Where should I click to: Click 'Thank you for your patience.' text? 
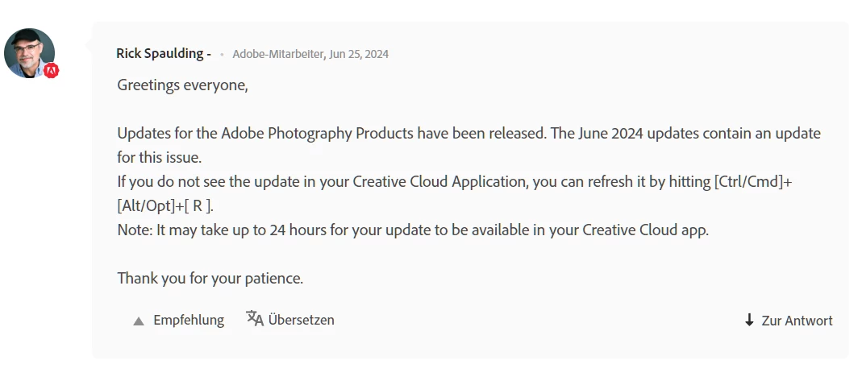tap(210, 278)
